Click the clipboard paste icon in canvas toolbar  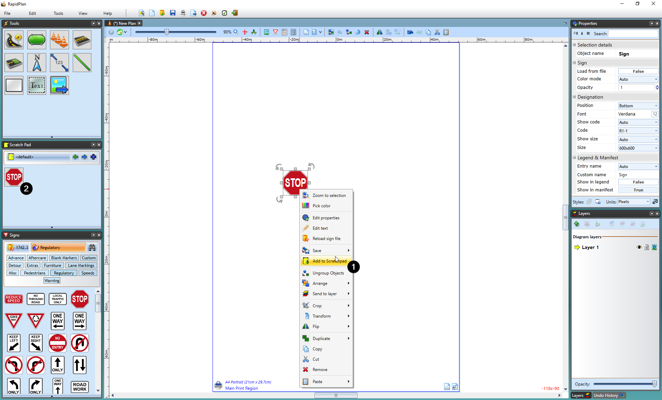[x=446, y=32]
